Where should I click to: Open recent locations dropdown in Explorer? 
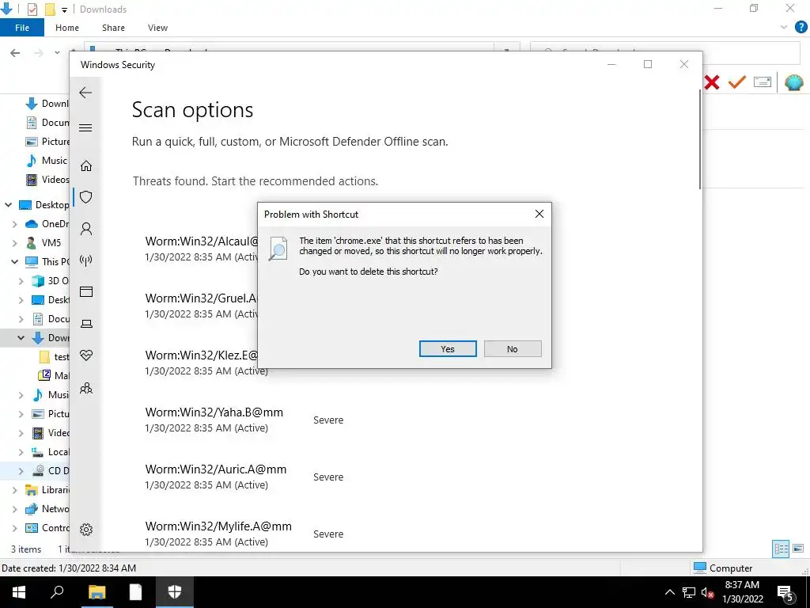57,53
